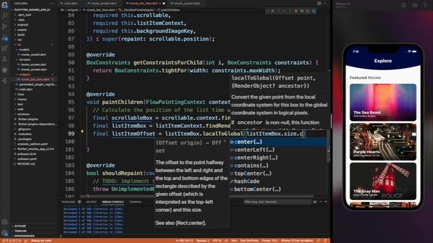This screenshot has height=243, width=433.
Task: Open the Source Control view
Action: pyautogui.click(x=5, y=26)
